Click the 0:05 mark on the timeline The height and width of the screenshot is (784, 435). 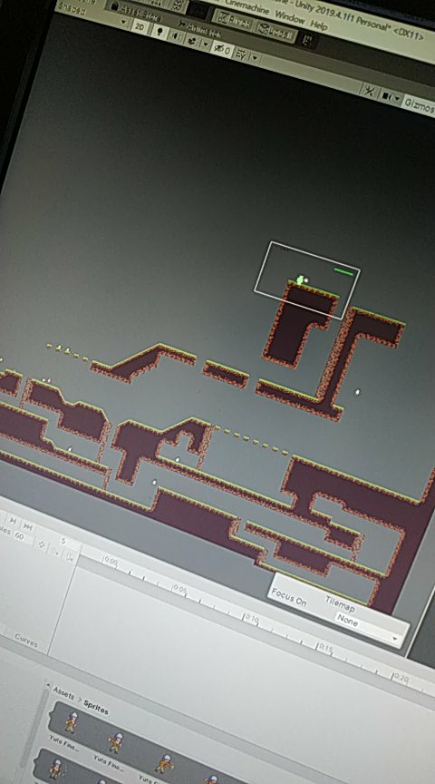[x=179, y=589]
